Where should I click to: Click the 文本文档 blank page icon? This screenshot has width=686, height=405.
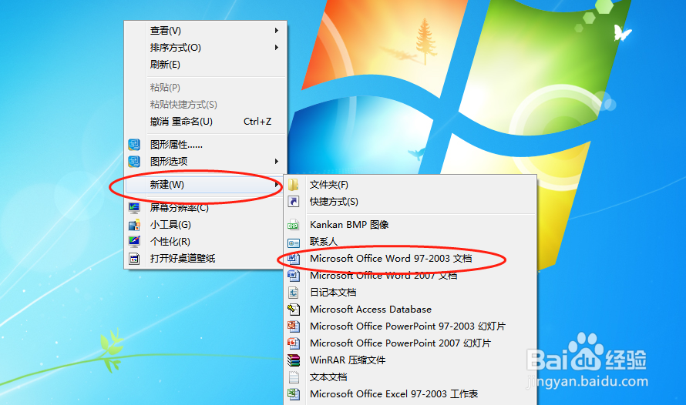click(294, 377)
